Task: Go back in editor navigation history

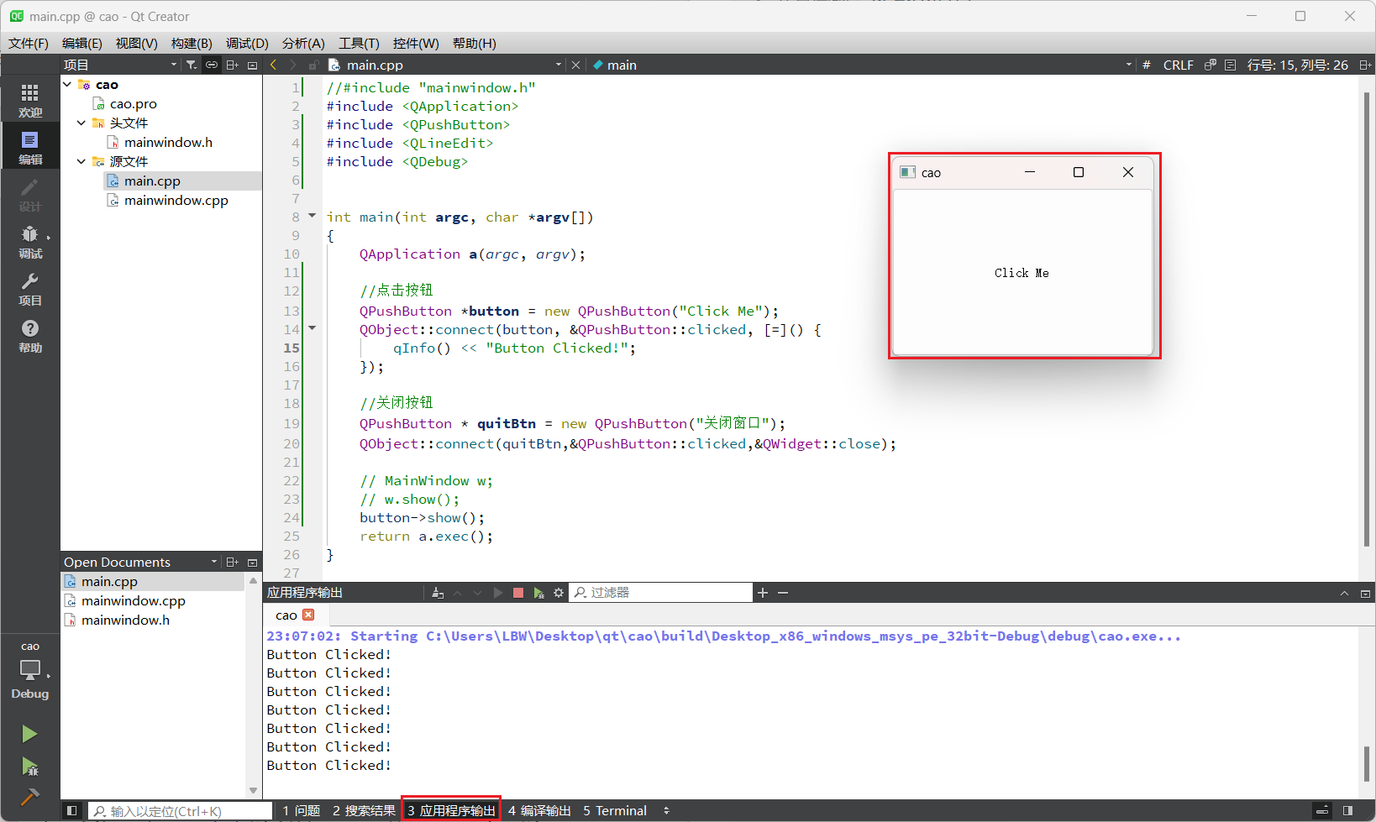Action: (x=273, y=65)
